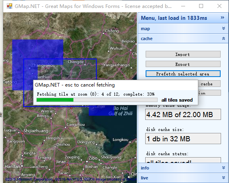Image resolution: width=229 pixels, height=183 pixels.
Task: Click the Longkou label on map
Action: [x=120, y=140]
